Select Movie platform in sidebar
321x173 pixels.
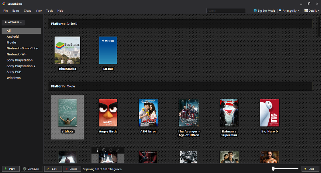[x=11, y=43]
